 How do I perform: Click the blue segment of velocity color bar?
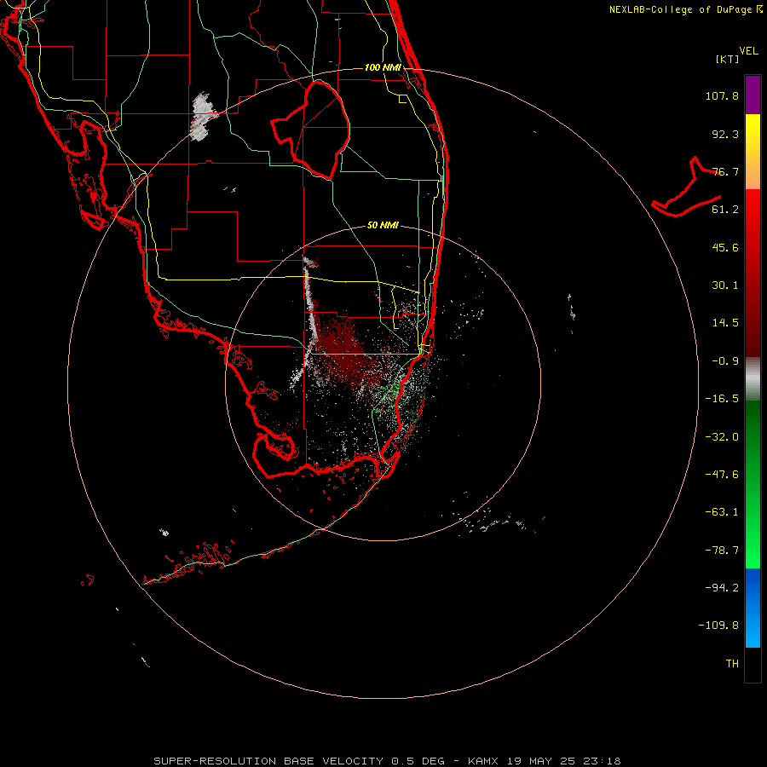[753, 608]
